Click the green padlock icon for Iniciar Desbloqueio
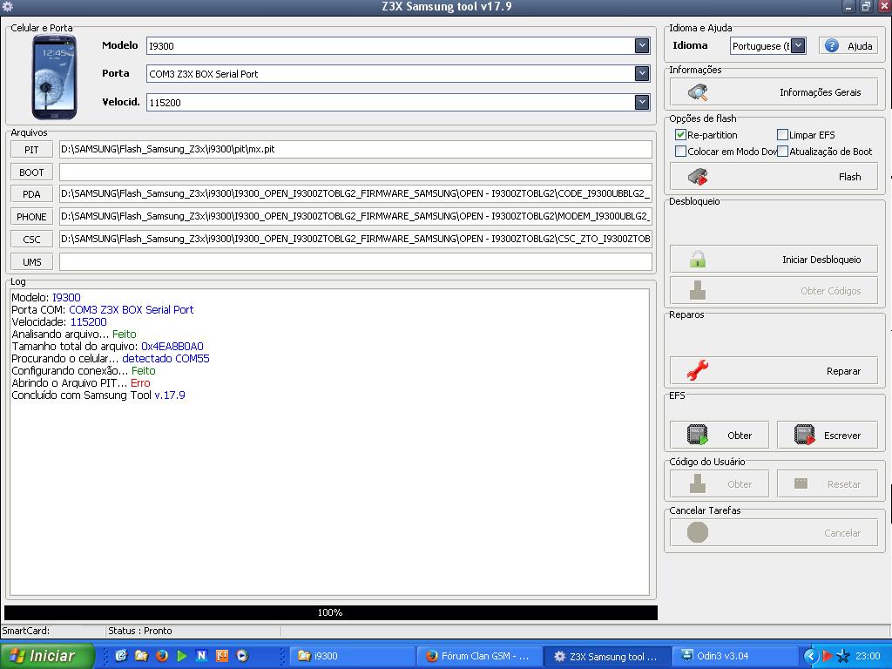The height and width of the screenshot is (669, 892). pos(698,260)
